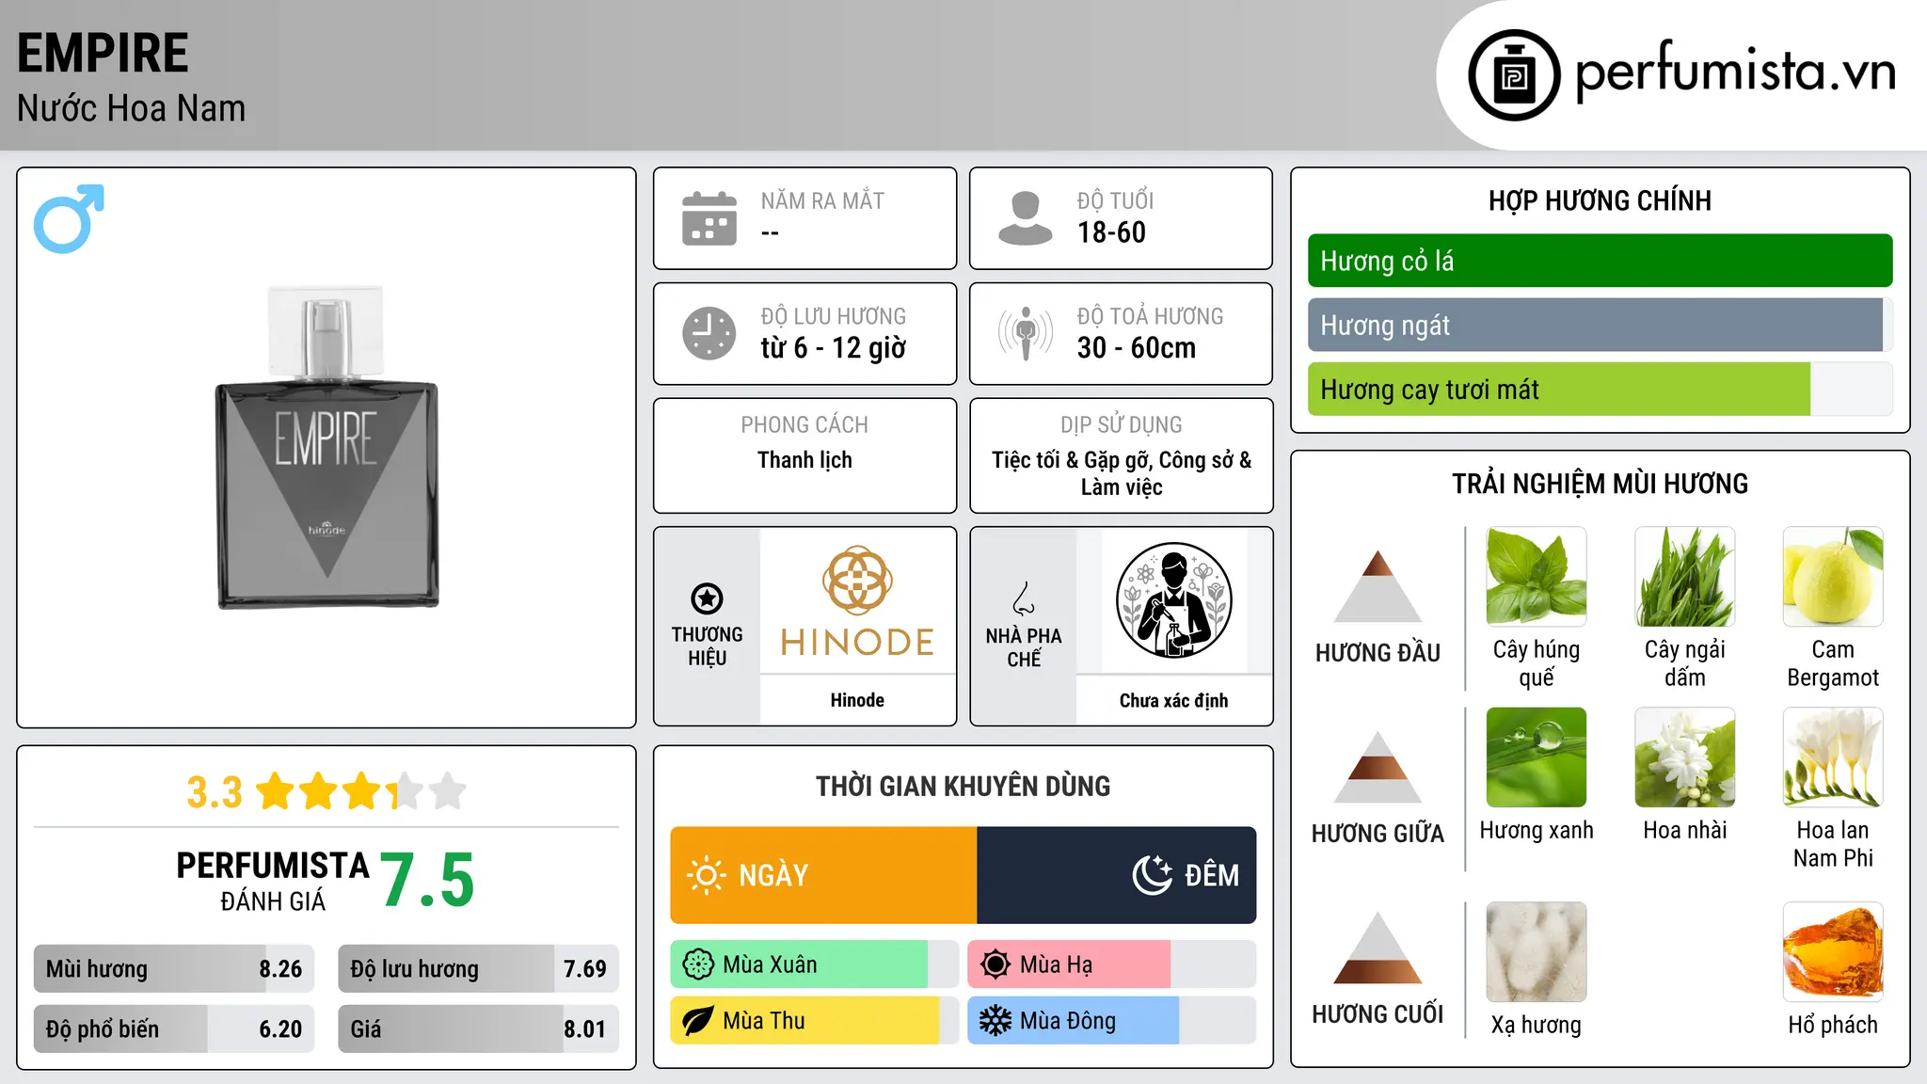Click the Hoa nhài note image
The height and width of the screenshot is (1084, 1927).
click(1685, 757)
